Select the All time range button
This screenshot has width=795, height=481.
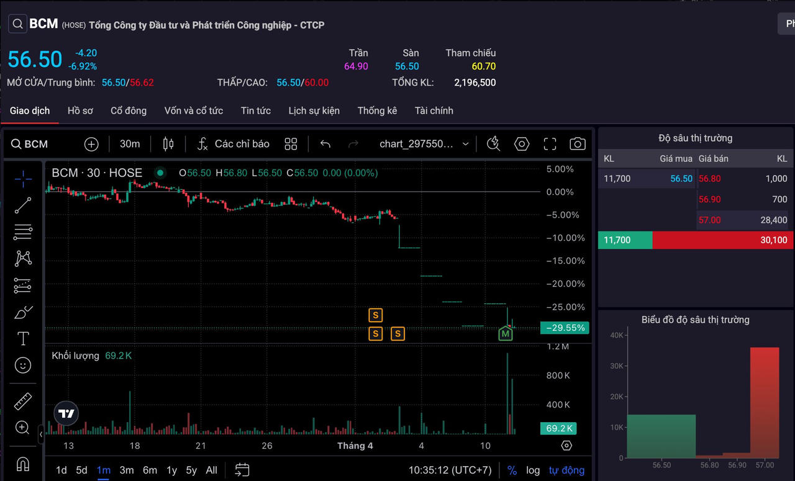tap(211, 470)
